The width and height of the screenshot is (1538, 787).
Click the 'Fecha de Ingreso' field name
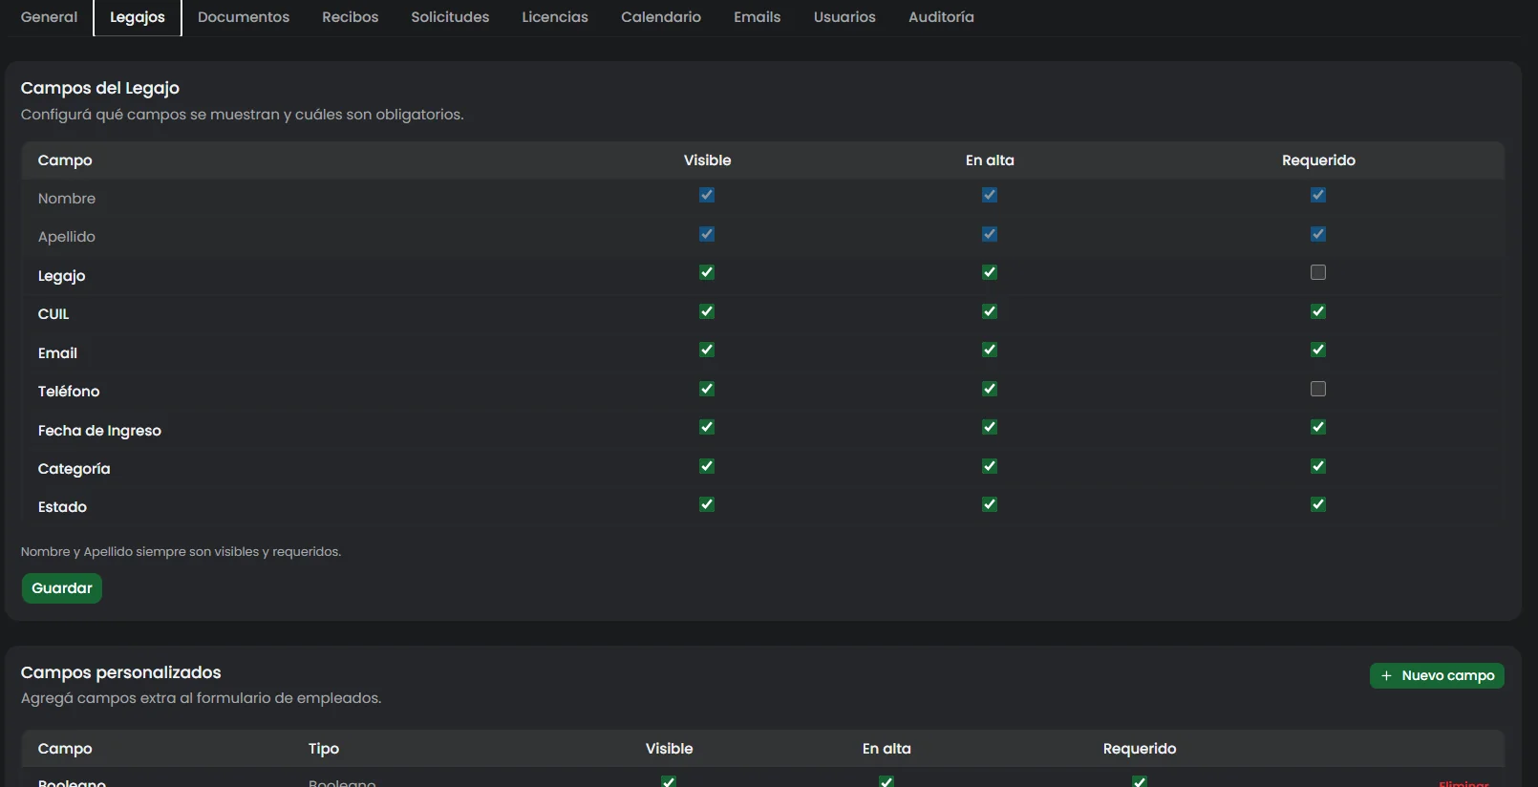tap(99, 431)
